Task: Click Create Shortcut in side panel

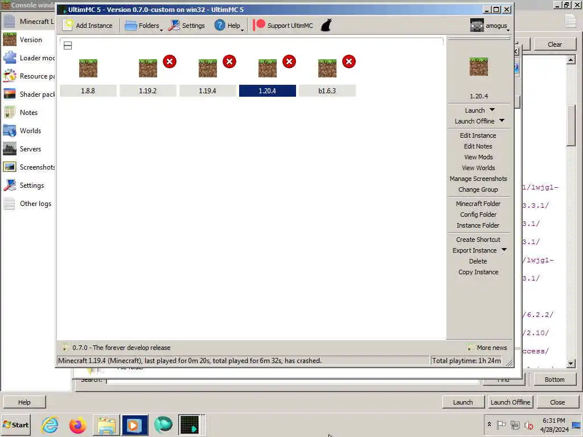Action: 478,240
